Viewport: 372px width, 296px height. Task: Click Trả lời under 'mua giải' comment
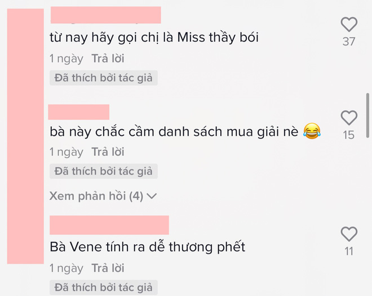click(108, 152)
